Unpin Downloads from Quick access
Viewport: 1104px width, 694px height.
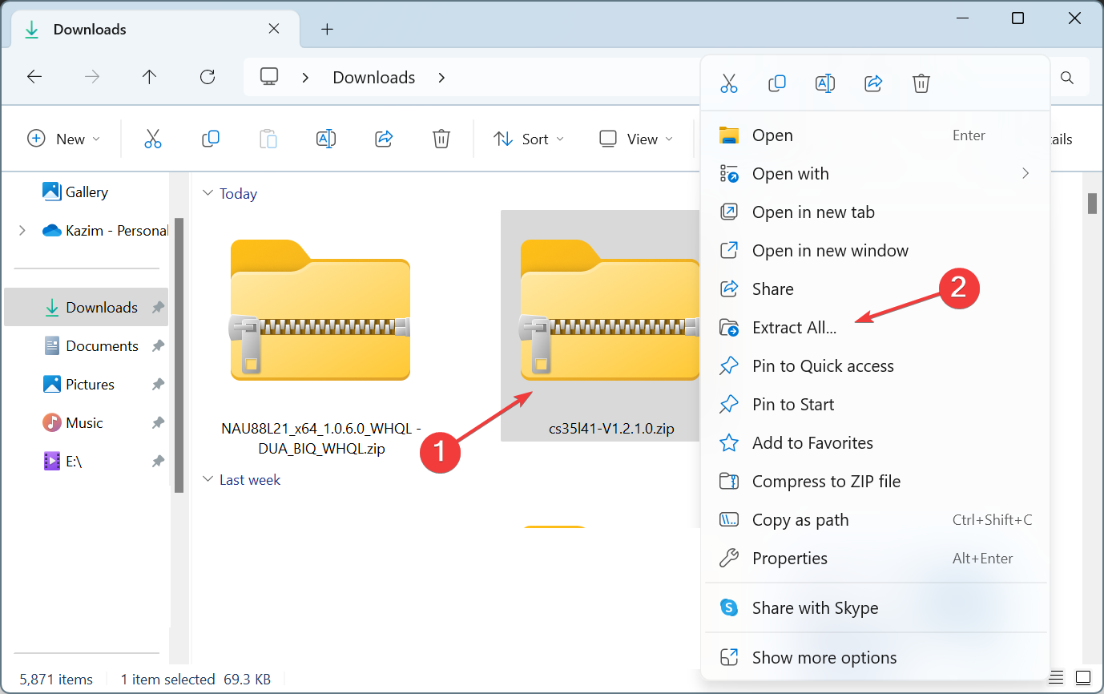click(159, 308)
